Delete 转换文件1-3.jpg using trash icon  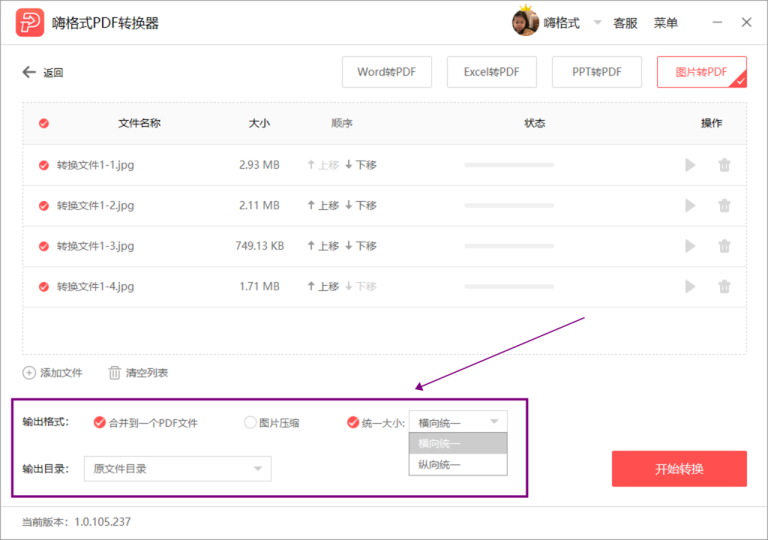724,246
